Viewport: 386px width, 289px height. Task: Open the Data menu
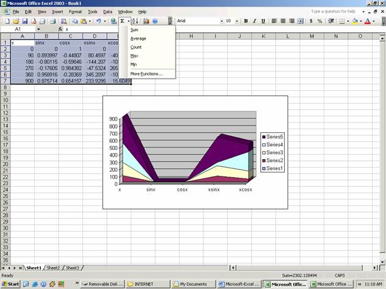tap(107, 12)
